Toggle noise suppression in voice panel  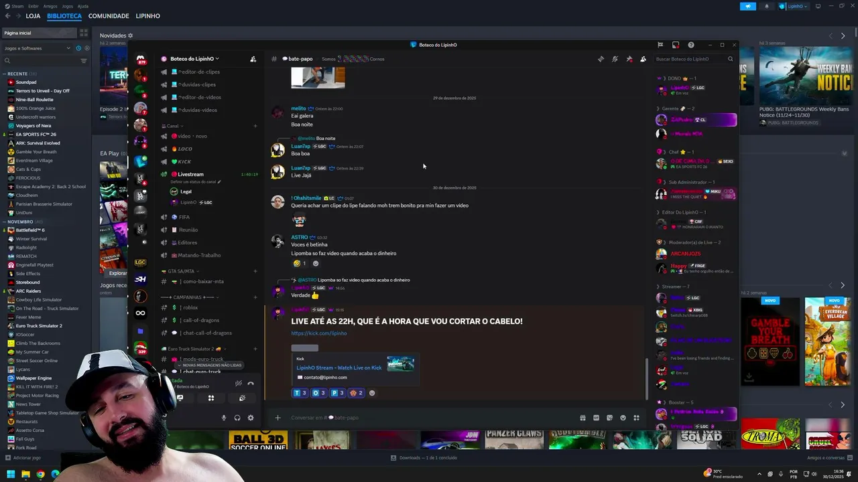(238, 384)
